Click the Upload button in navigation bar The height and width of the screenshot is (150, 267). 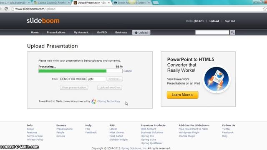point(141,32)
